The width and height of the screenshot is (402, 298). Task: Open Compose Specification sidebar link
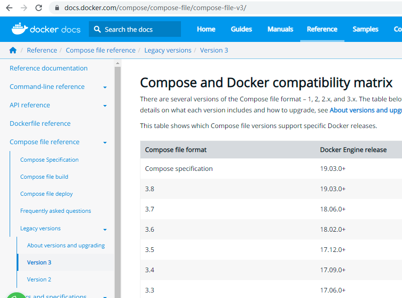pyautogui.click(x=49, y=160)
